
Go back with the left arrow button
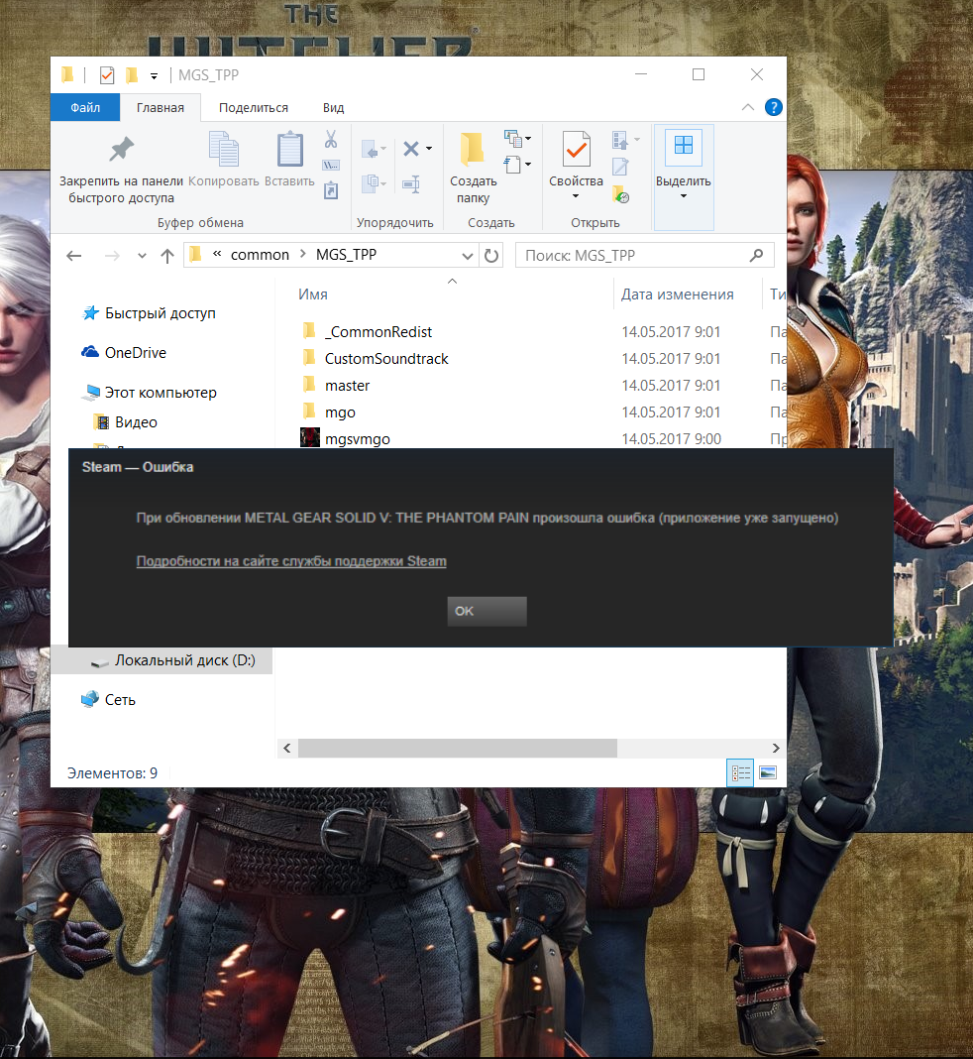click(x=74, y=255)
